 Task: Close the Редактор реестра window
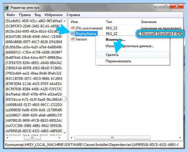176,6
